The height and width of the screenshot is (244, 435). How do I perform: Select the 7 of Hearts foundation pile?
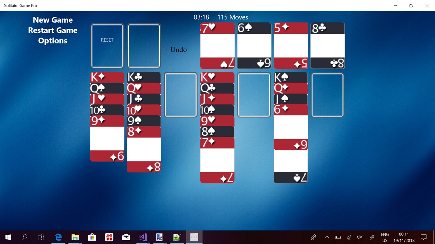pyautogui.click(x=217, y=45)
